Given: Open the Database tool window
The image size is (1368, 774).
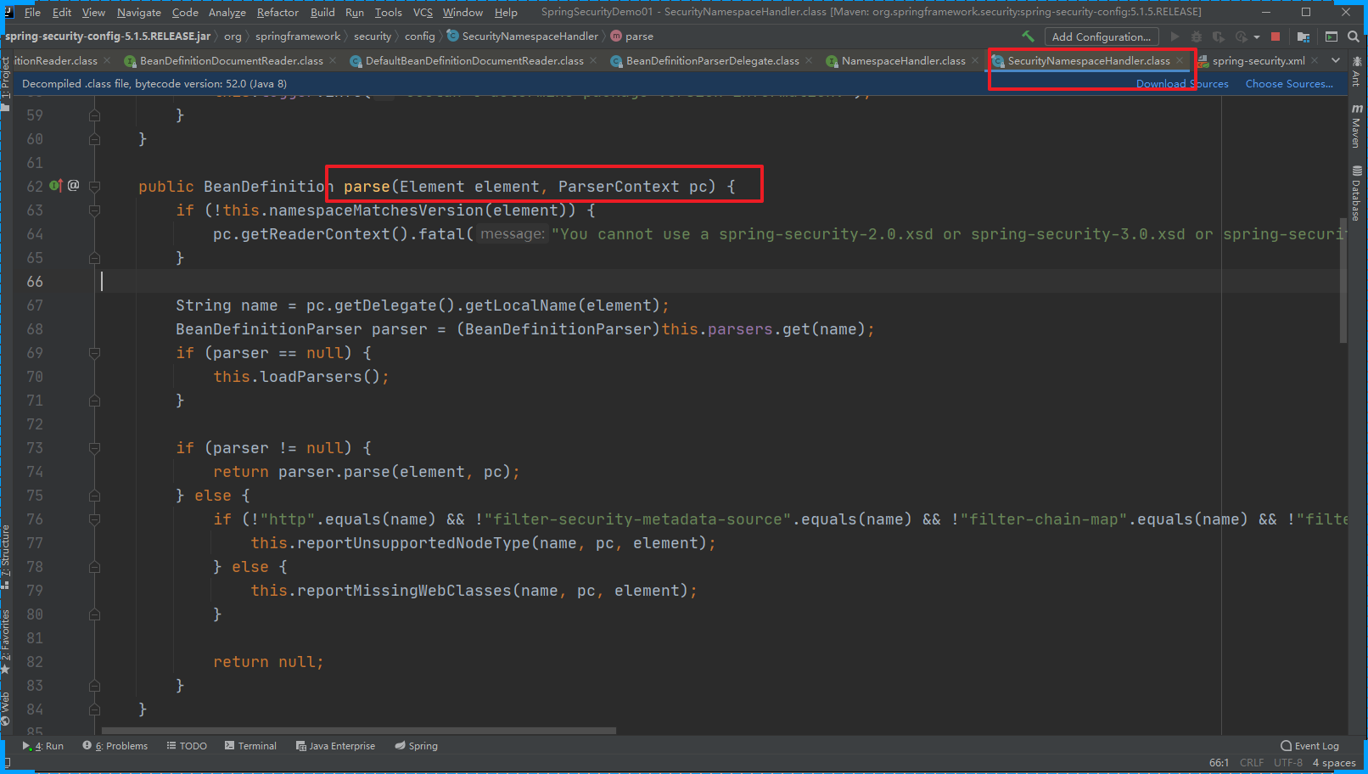Looking at the screenshot, I should [x=1357, y=193].
